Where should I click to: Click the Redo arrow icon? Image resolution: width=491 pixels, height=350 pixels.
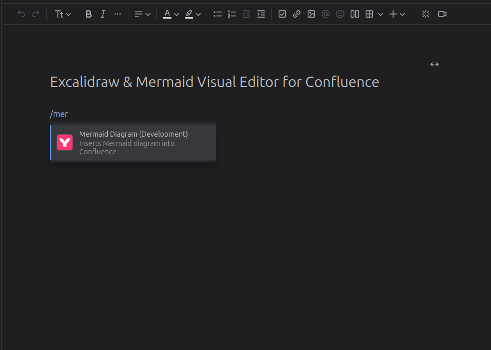point(36,14)
